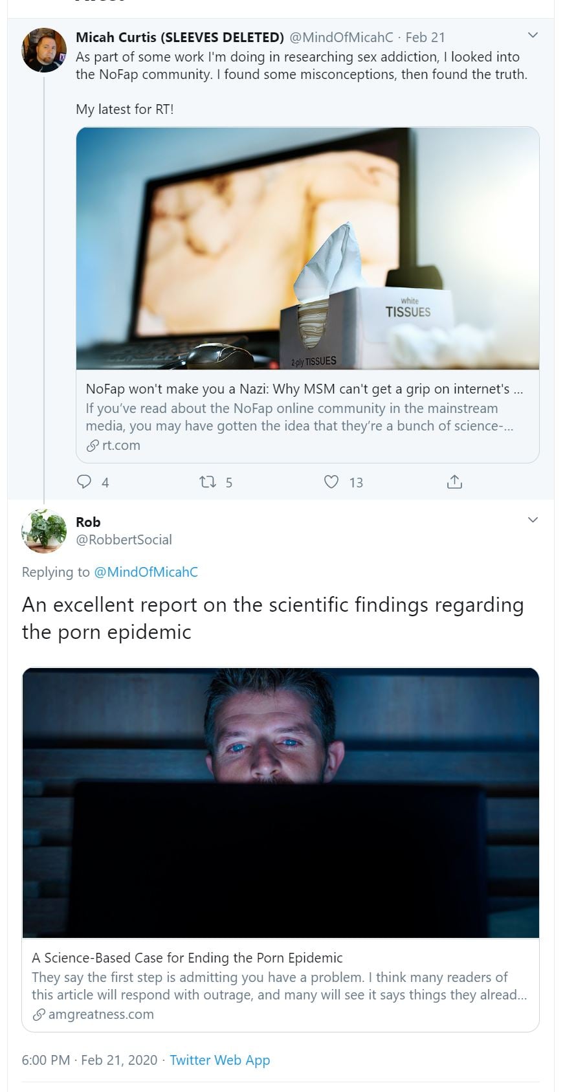Viewport: 565px width, 1092px height.
Task: Expand options chevron on Rob's reply
Action: coord(533,520)
